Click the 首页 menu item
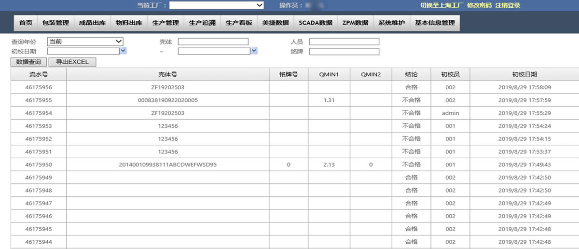The height and width of the screenshot is (249, 579). pos(26,23)
